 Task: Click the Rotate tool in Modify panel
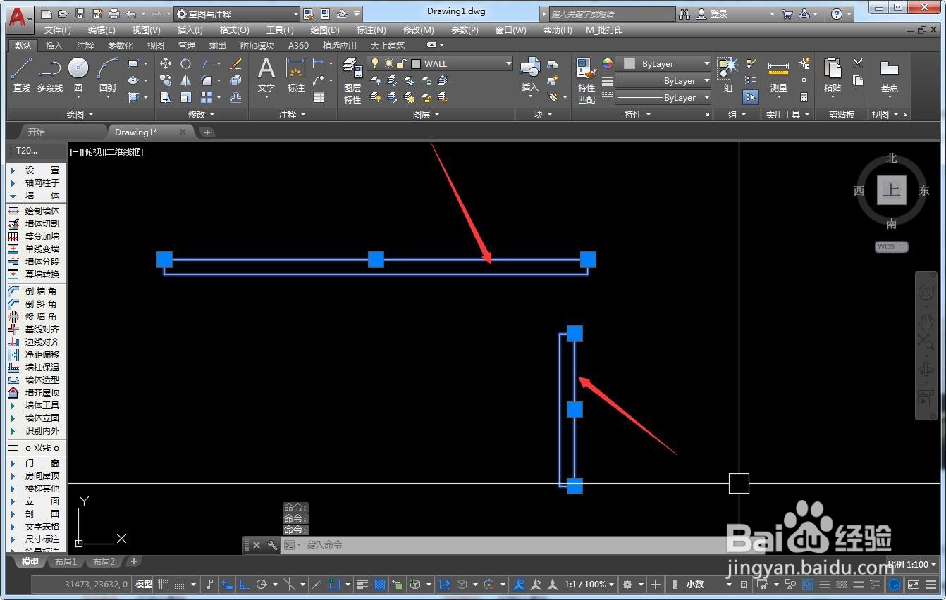(185, 63)
